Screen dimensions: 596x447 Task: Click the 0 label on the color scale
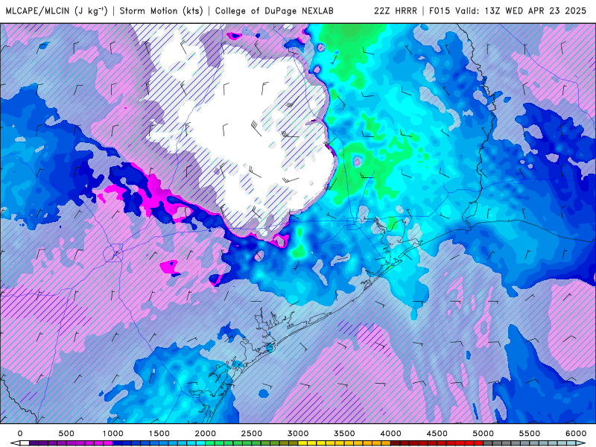pos(20,434)
